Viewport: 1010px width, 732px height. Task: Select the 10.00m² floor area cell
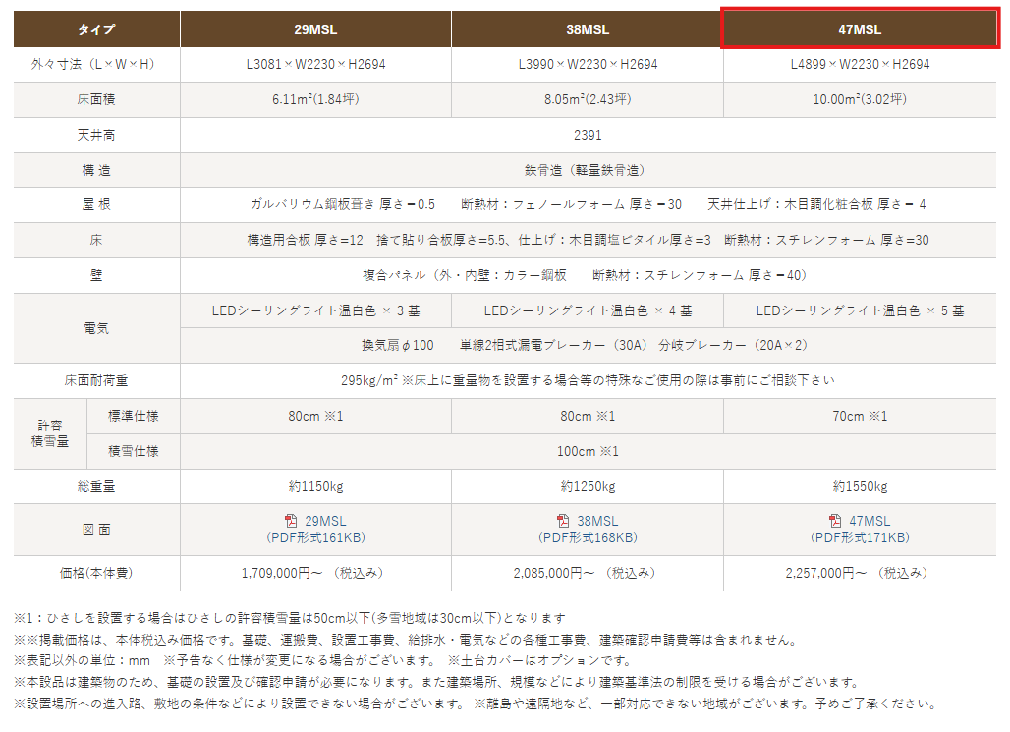click(860, 99)
